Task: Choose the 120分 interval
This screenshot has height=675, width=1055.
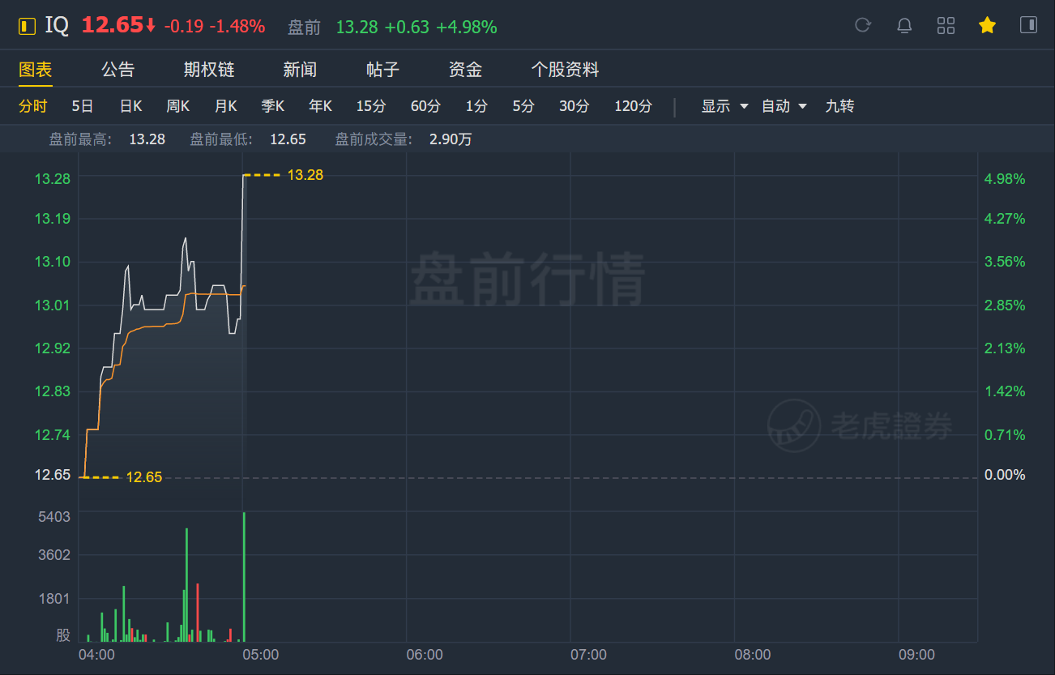Action: point(633,106)
